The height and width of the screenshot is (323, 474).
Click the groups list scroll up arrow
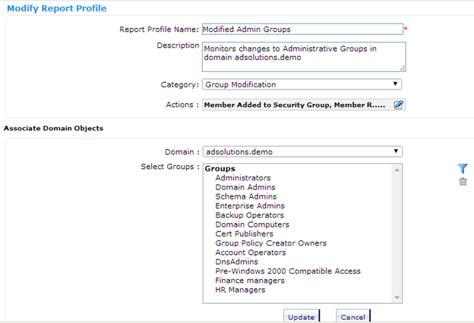tap(397, 170)
